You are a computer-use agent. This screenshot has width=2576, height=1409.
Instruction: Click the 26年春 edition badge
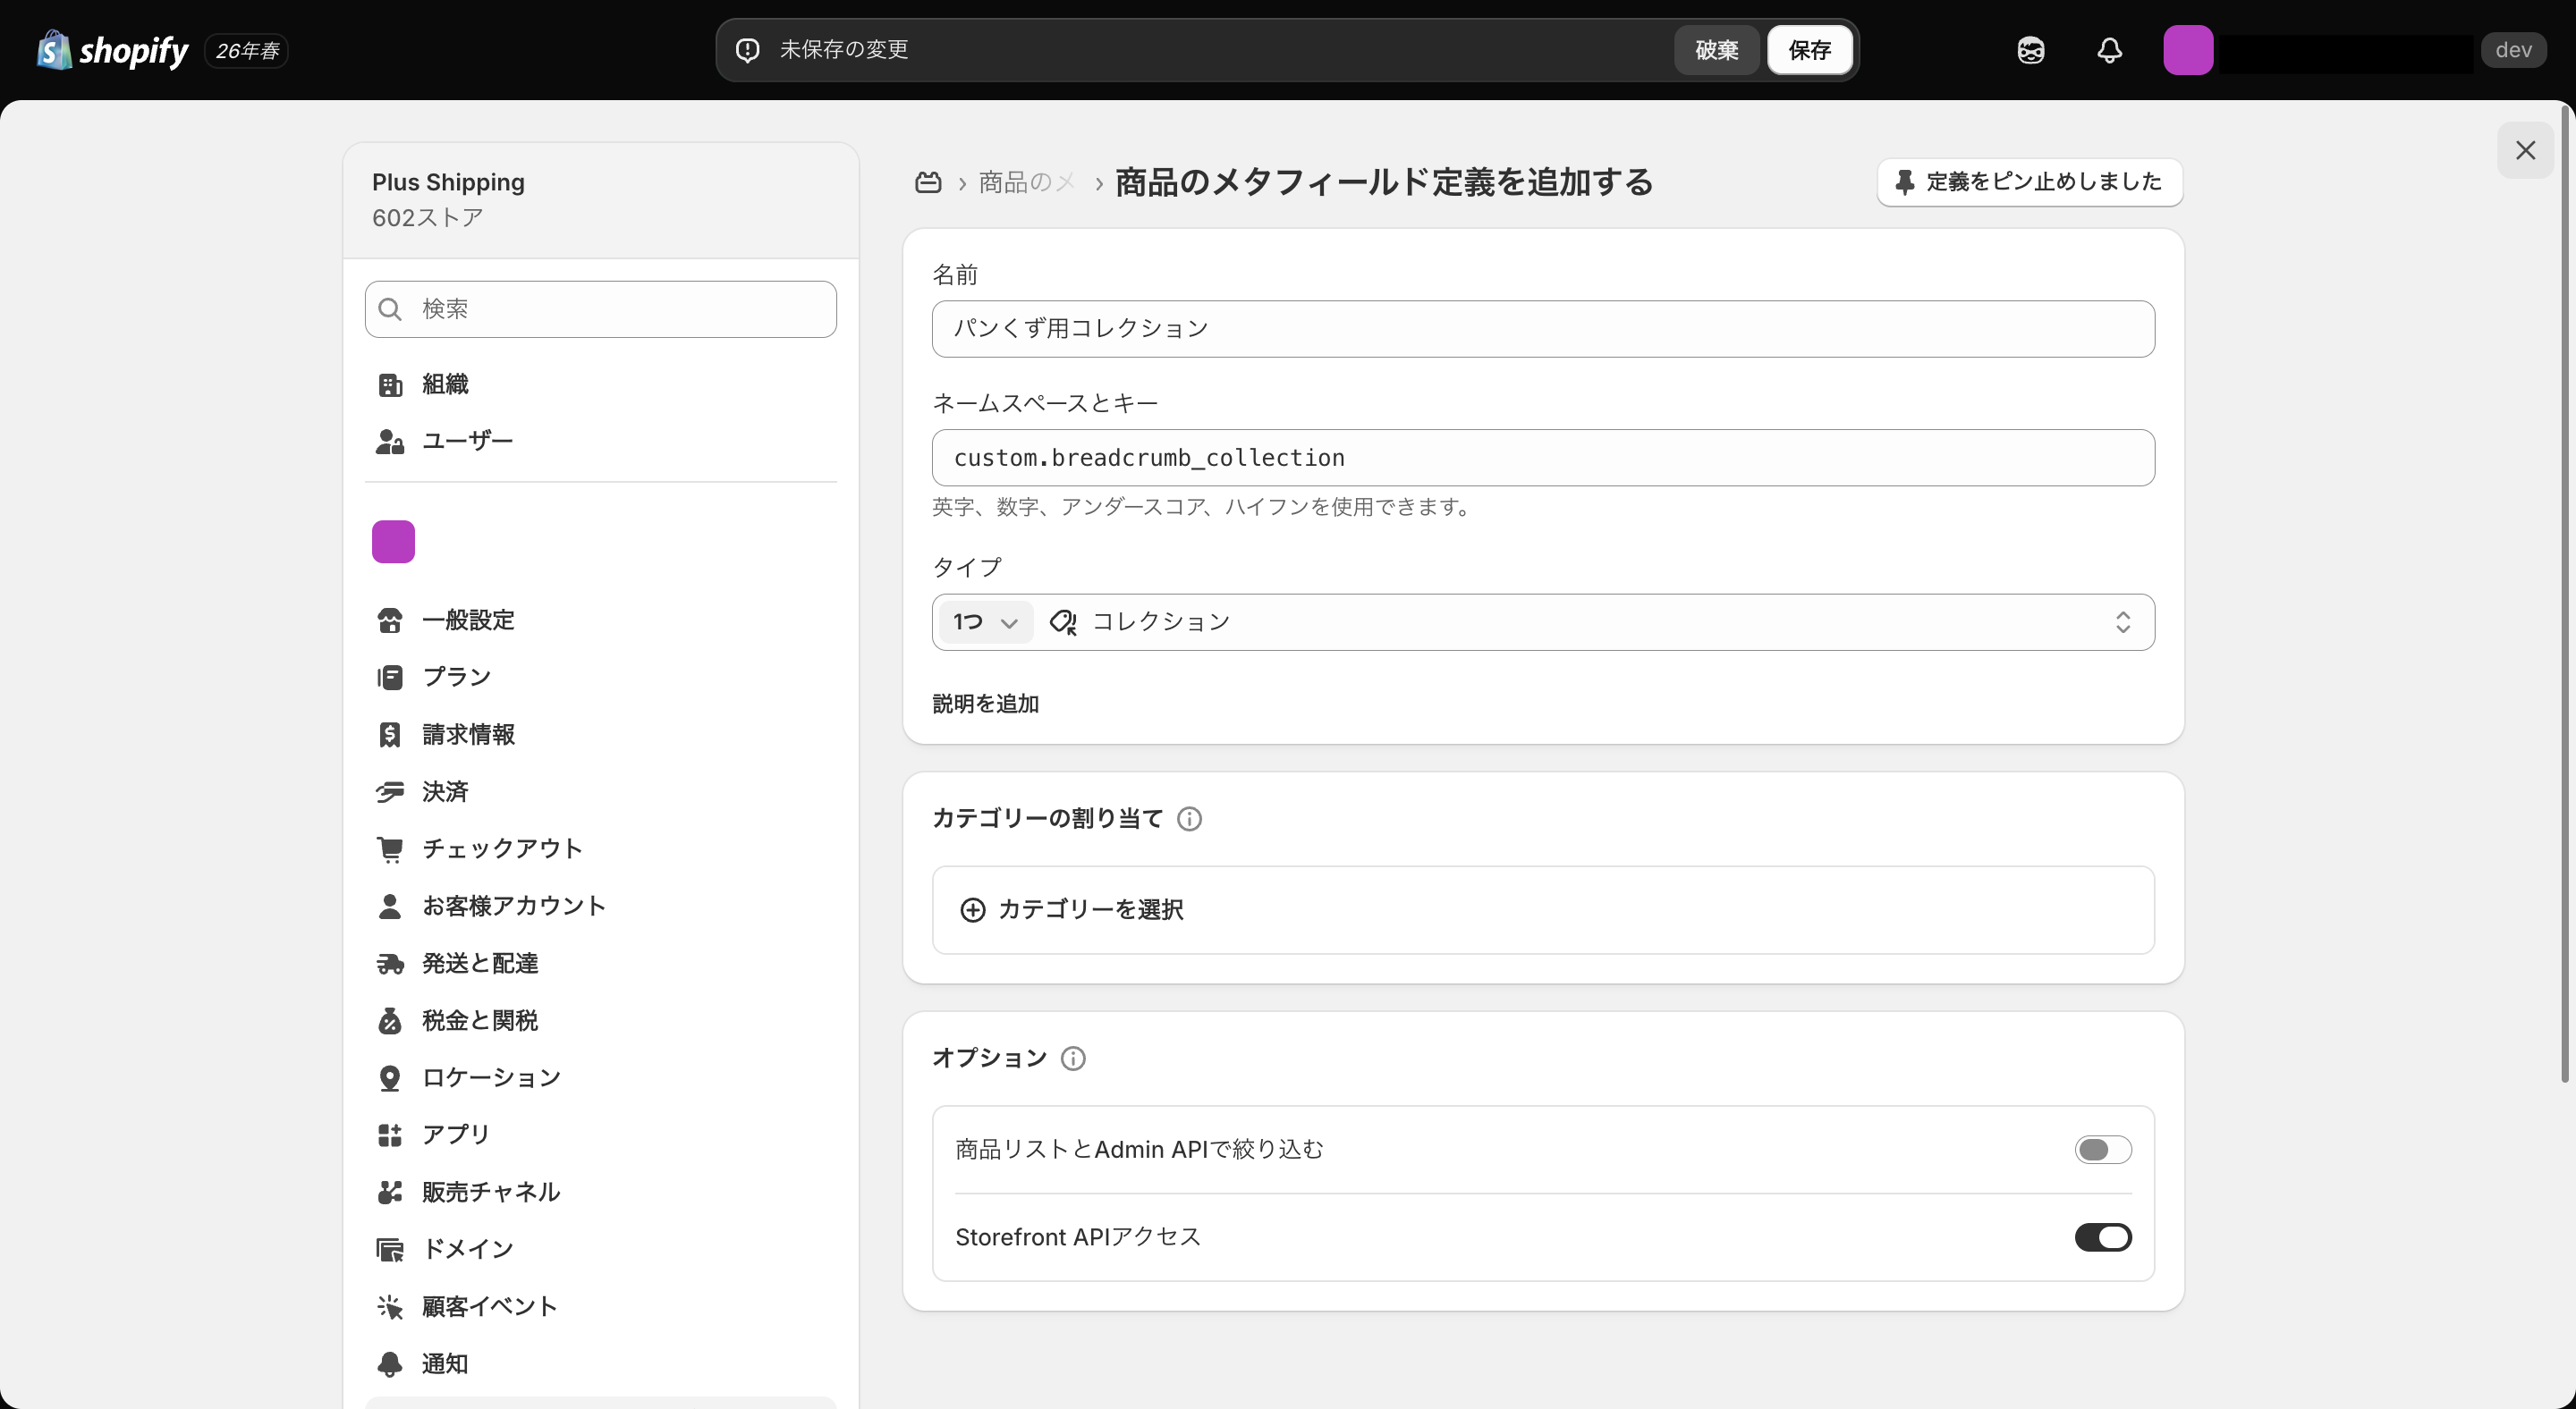point(247,50)
